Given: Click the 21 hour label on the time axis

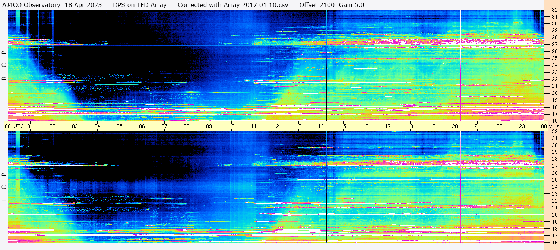Looking at the screenshot, I should click(477, 126).
